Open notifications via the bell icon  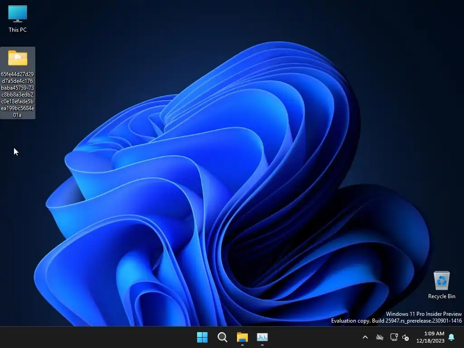pyautogui.click(x=452, y=337)
